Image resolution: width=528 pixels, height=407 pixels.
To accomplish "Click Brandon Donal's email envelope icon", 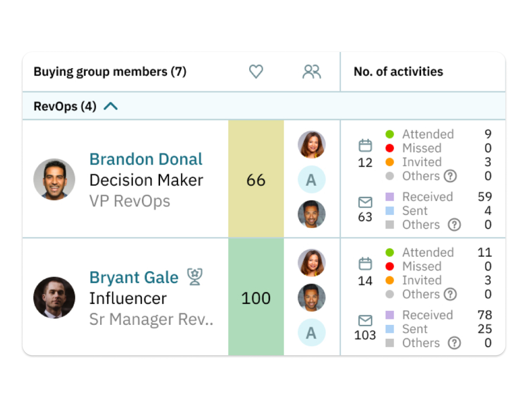I will (365, 202).
